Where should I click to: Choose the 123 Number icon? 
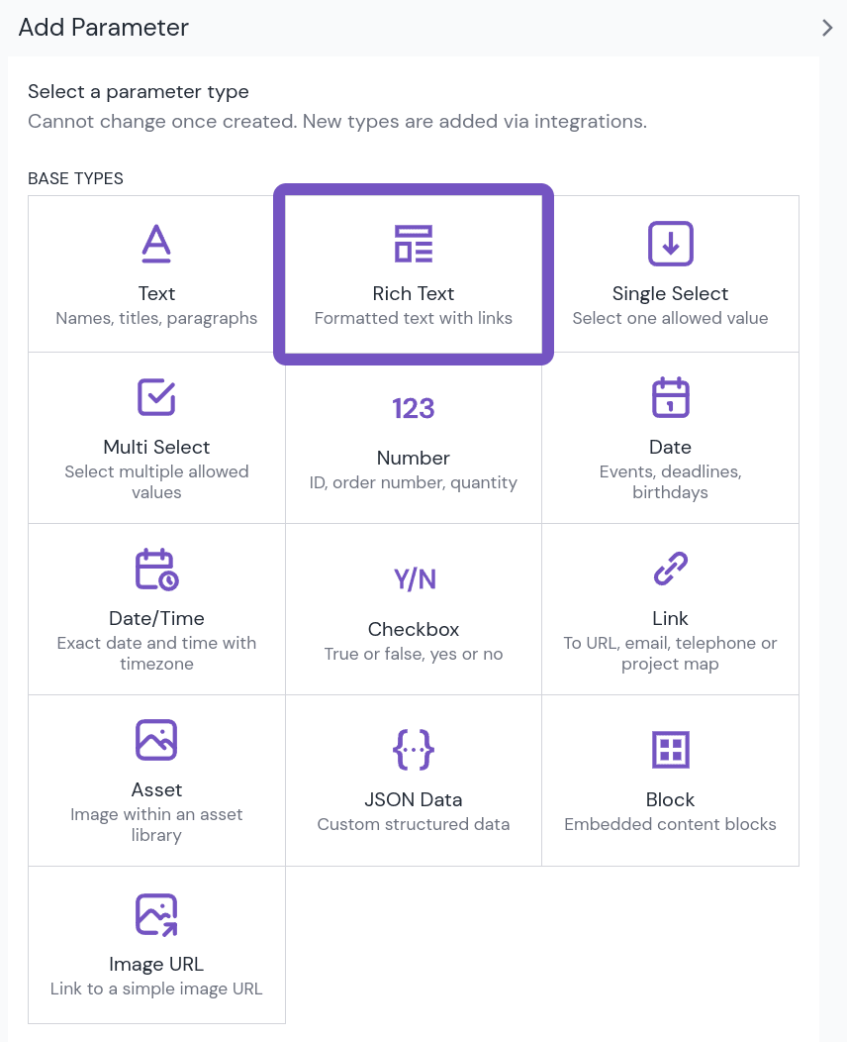(414, 408)
